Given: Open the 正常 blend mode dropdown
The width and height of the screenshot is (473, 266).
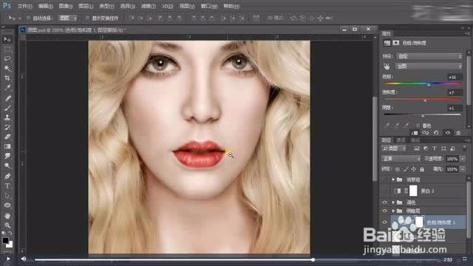Looking at the screenshot, I should click(401, 159).
